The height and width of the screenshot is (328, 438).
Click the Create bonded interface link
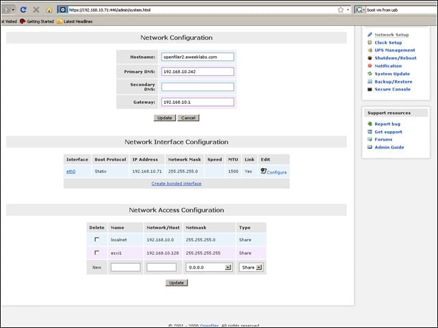177,184
